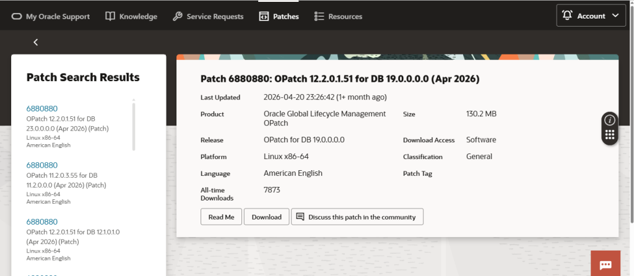Click the Last Updated date value
The width and height of the screenshot is (634, 276).
tap(325, 97)
